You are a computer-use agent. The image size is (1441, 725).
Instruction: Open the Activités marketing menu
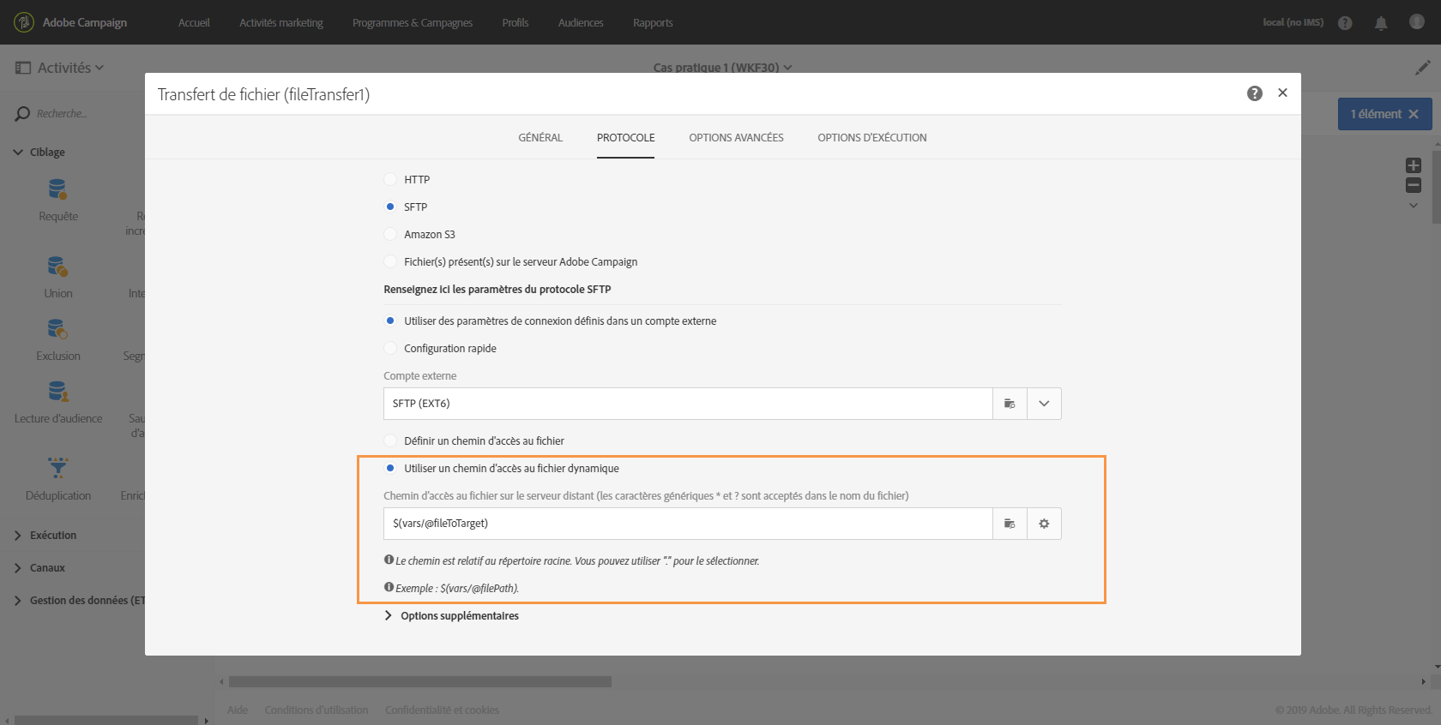click(x=281, y=22)
